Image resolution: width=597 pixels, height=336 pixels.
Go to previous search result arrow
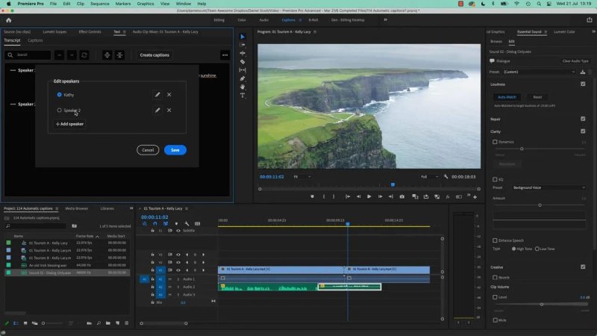pos(60,55)
